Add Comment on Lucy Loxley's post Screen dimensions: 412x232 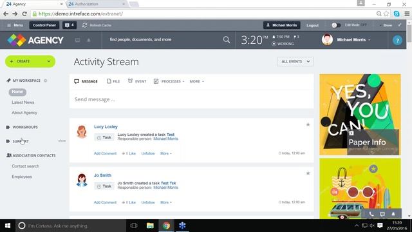105,153
